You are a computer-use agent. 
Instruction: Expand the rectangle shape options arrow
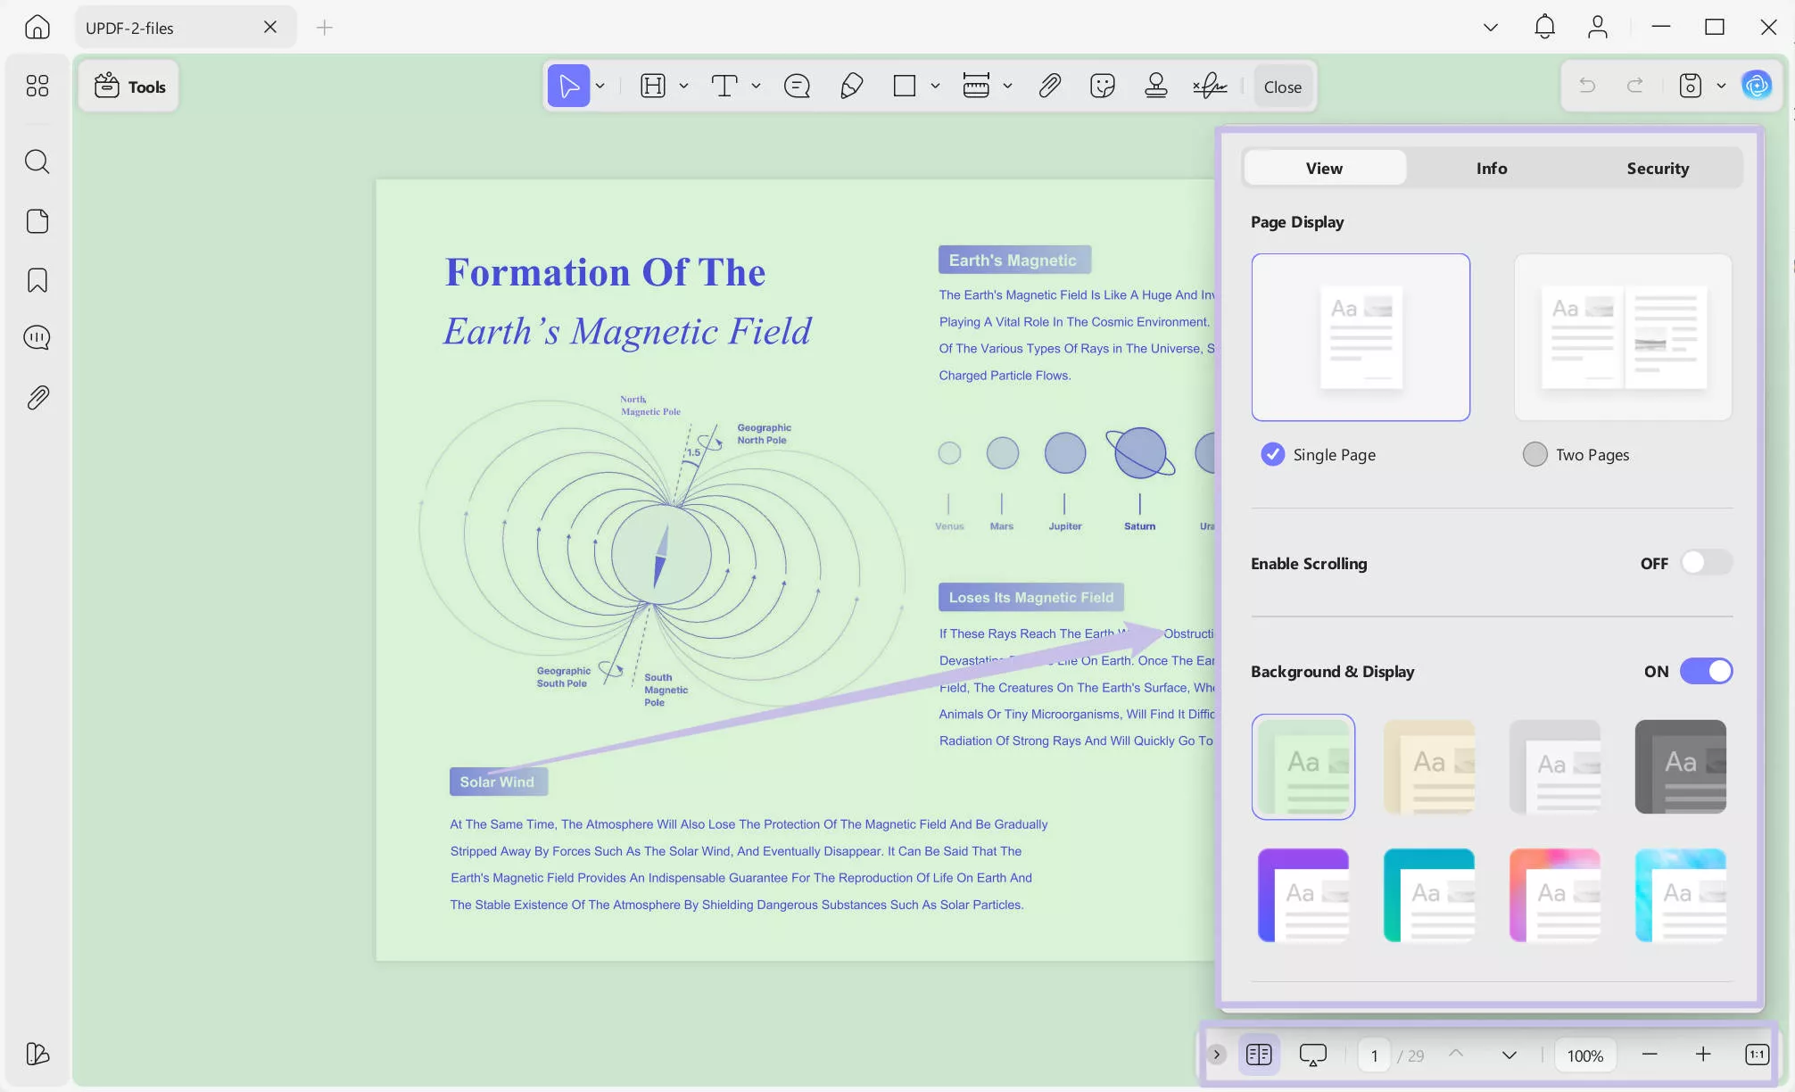[x=935, y=87]
